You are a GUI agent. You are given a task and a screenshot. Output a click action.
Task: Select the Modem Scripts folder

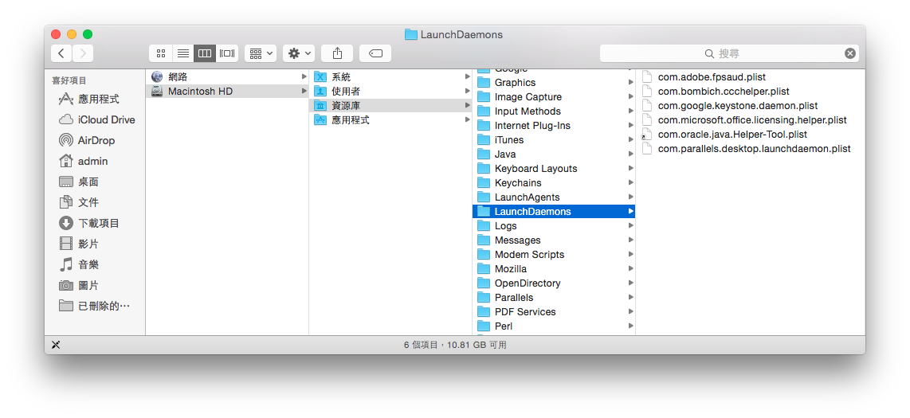554,255
